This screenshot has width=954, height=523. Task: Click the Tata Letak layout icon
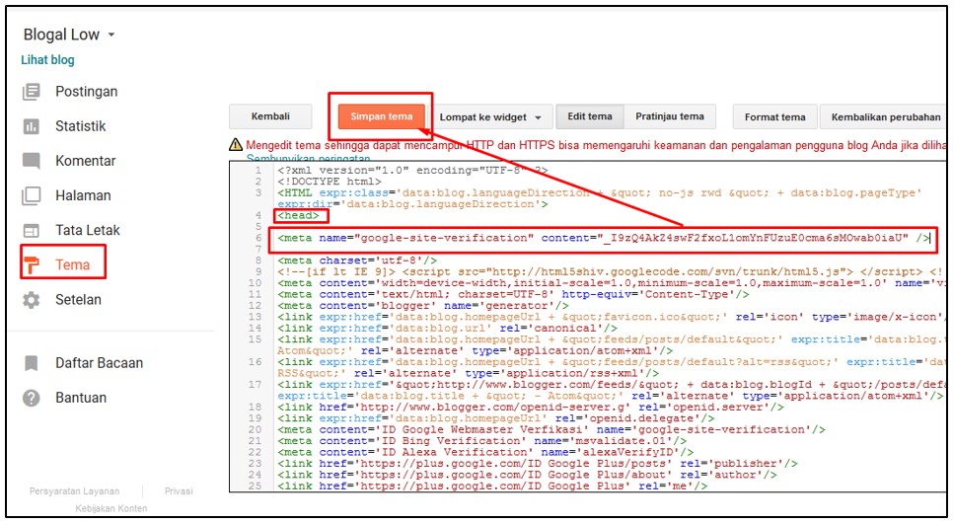pyautogui.click(x=31, y=230)
